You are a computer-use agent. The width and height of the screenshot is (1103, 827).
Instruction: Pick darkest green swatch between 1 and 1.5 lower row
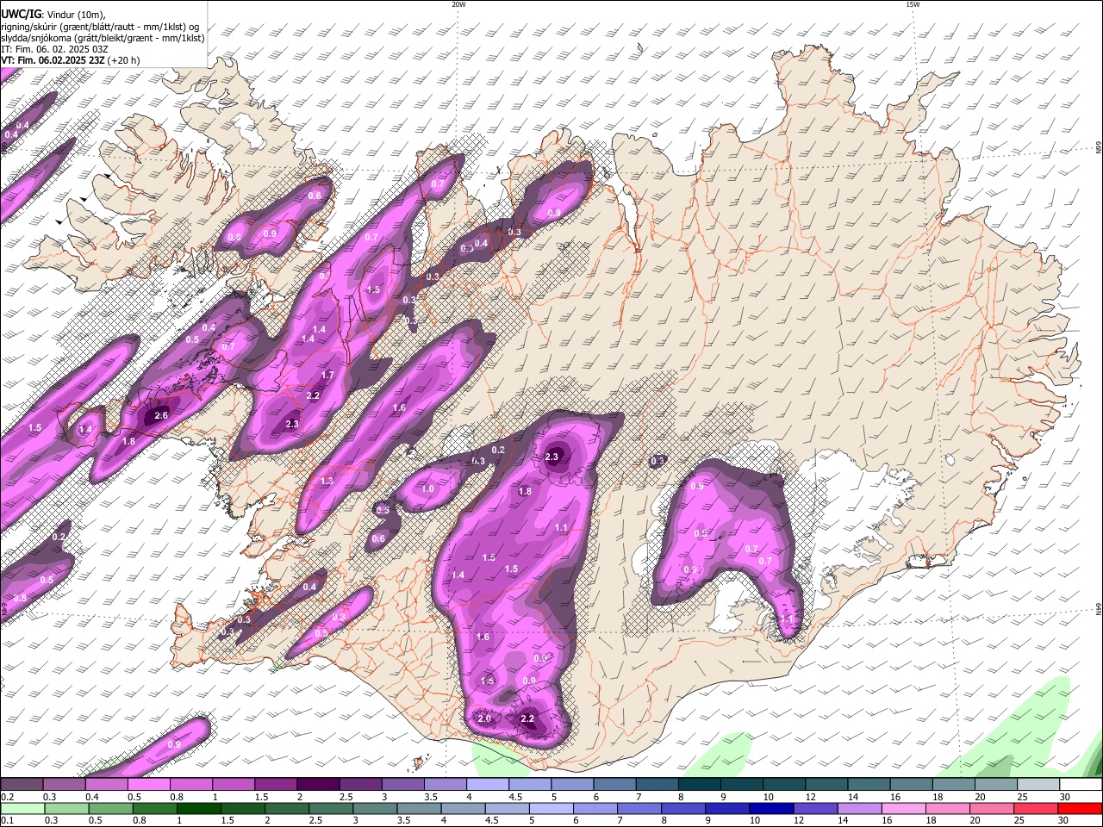[x=198, y=809]
